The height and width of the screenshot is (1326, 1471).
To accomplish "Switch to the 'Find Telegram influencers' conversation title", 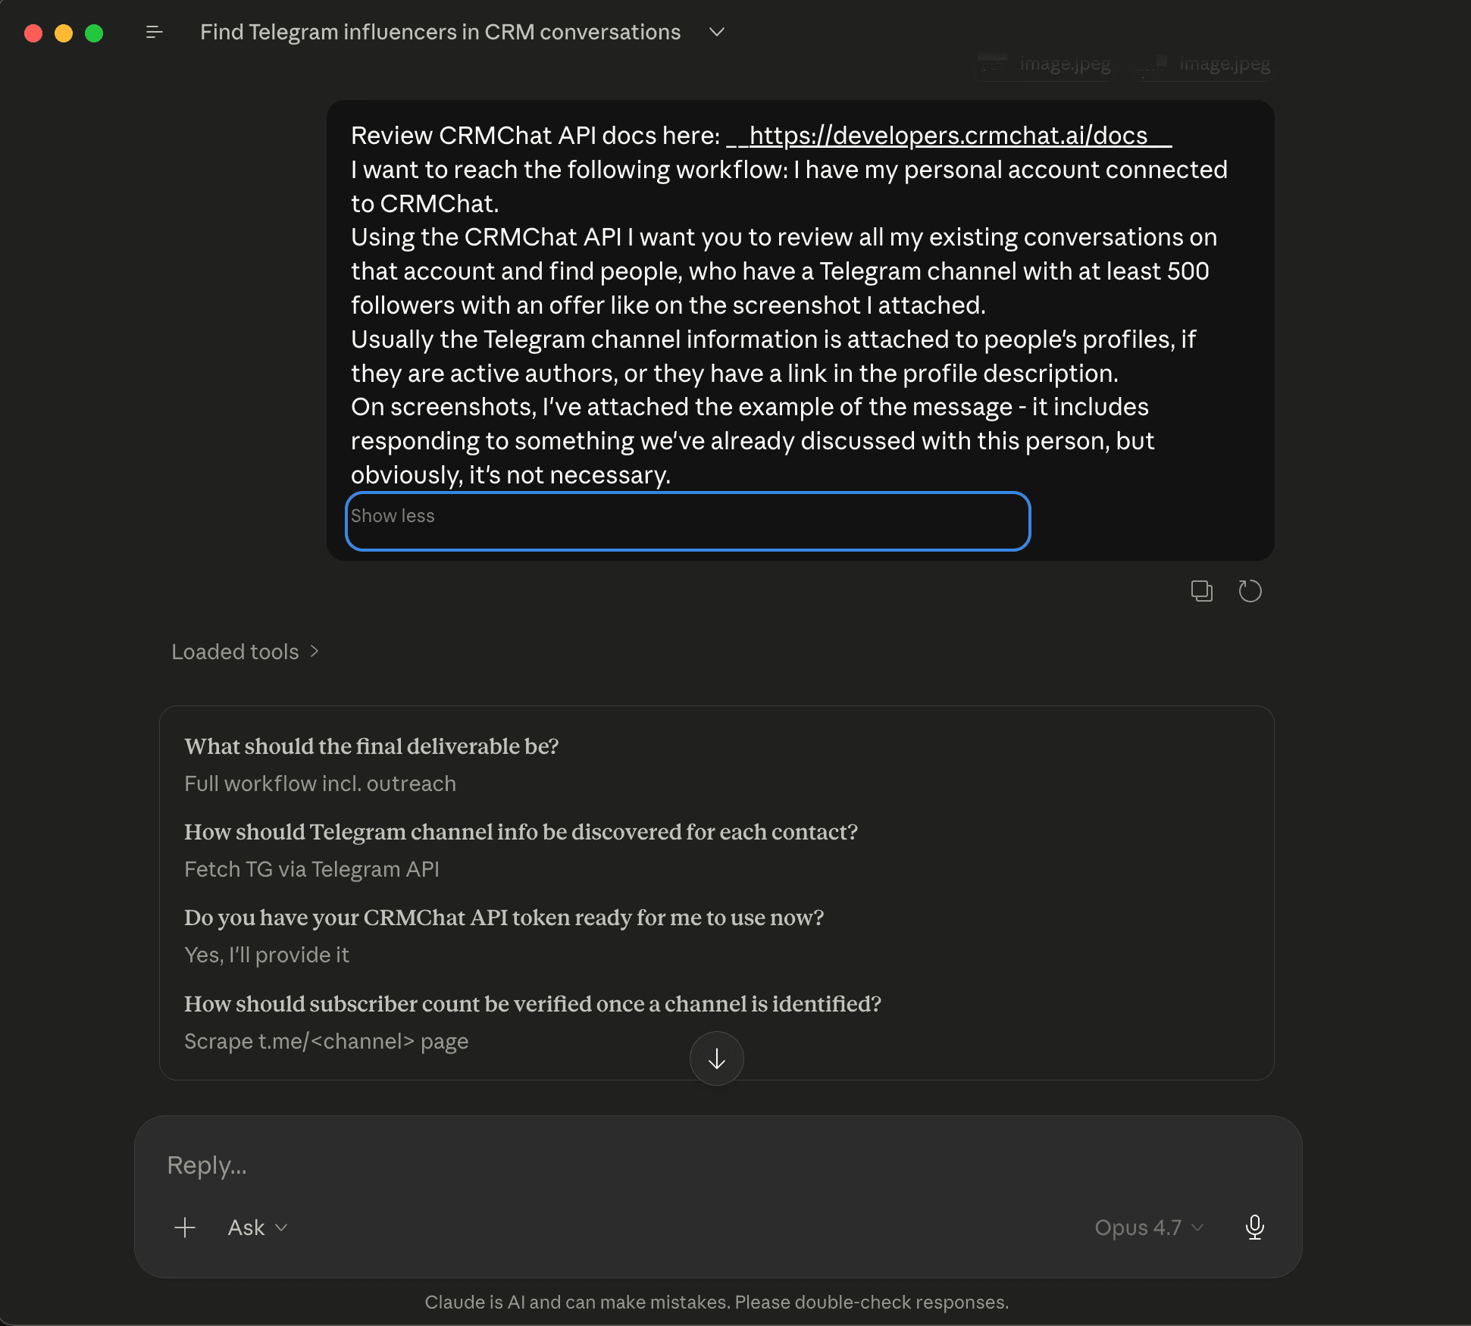I will [x=440, y=32].
